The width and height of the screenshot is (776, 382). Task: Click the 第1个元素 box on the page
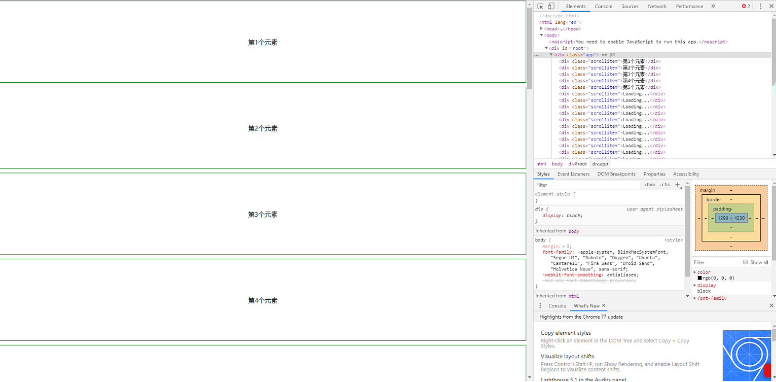point(263,42)
